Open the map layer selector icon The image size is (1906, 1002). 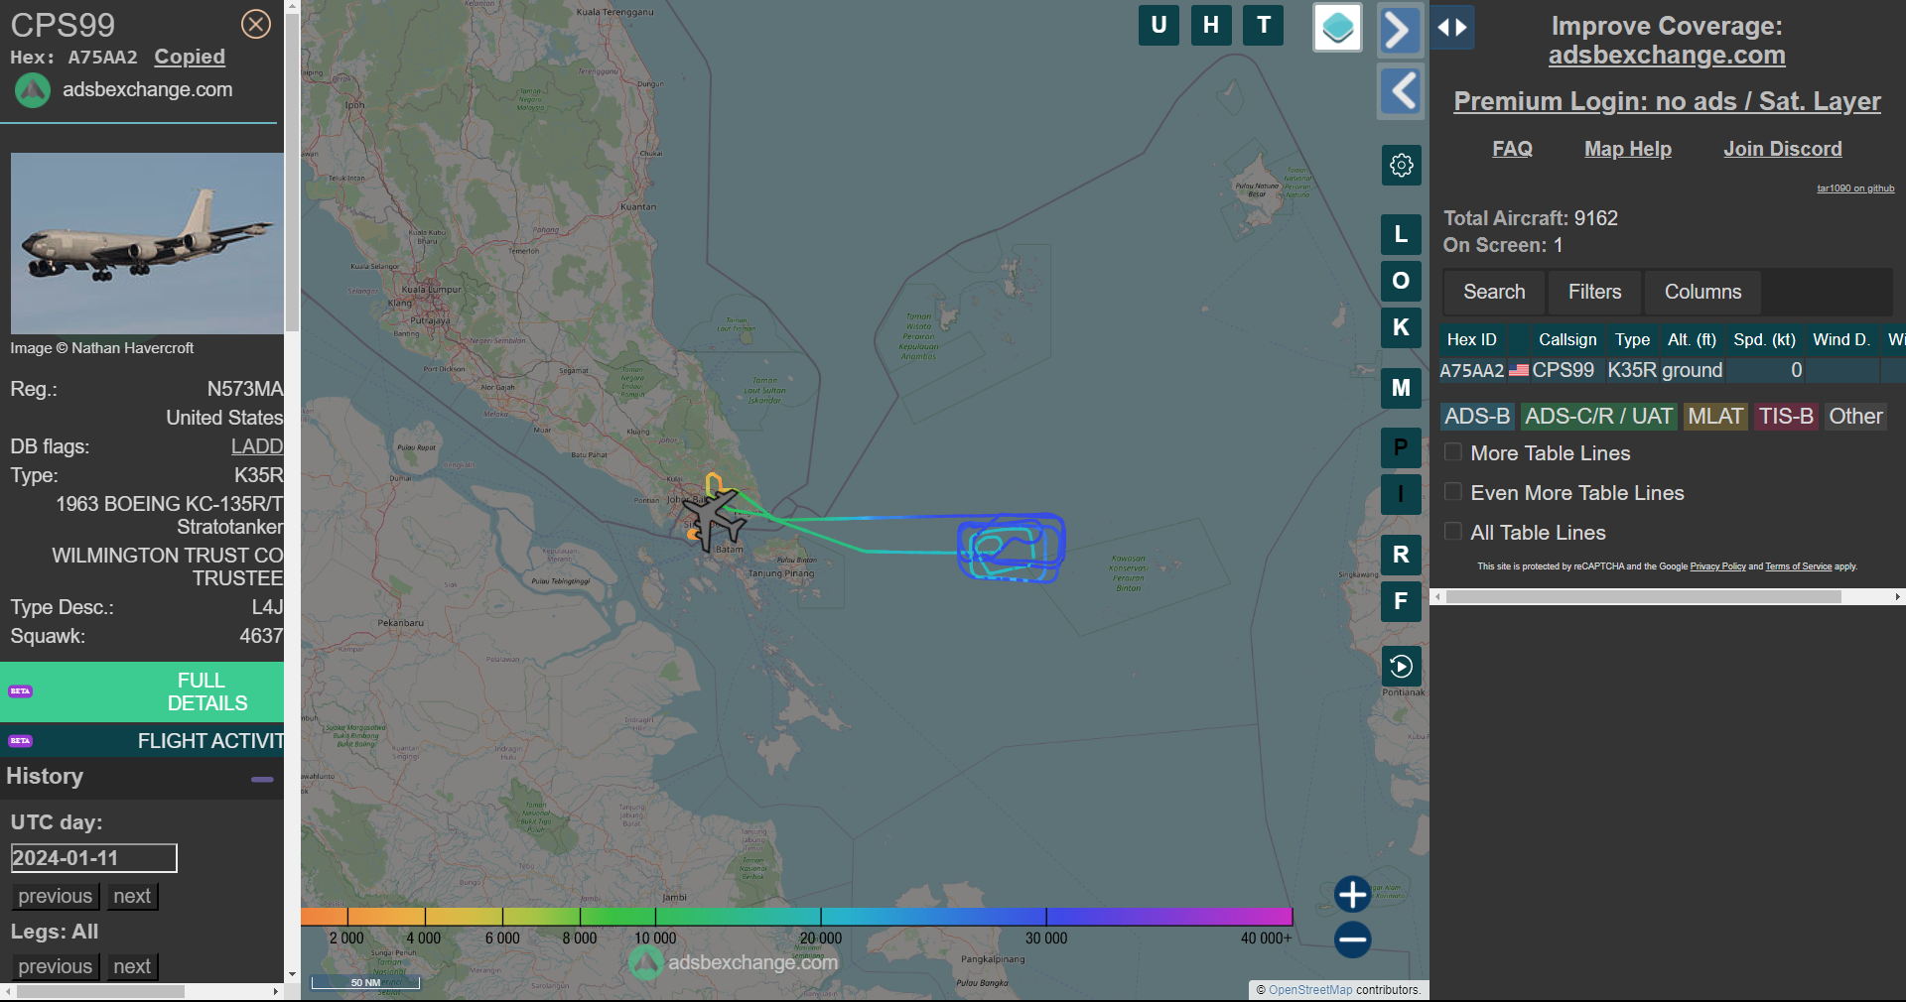[x=1337, y=27]
